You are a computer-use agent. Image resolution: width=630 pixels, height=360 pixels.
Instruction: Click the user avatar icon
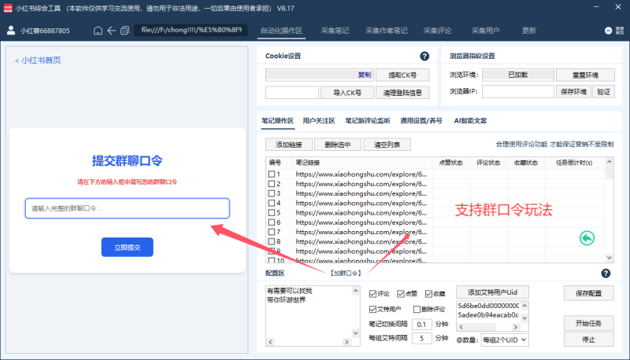(x=11, y=31)
